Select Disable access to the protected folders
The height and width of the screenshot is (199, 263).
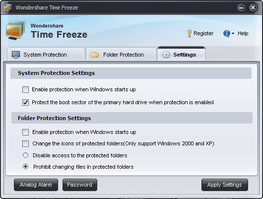click(25, 155)
